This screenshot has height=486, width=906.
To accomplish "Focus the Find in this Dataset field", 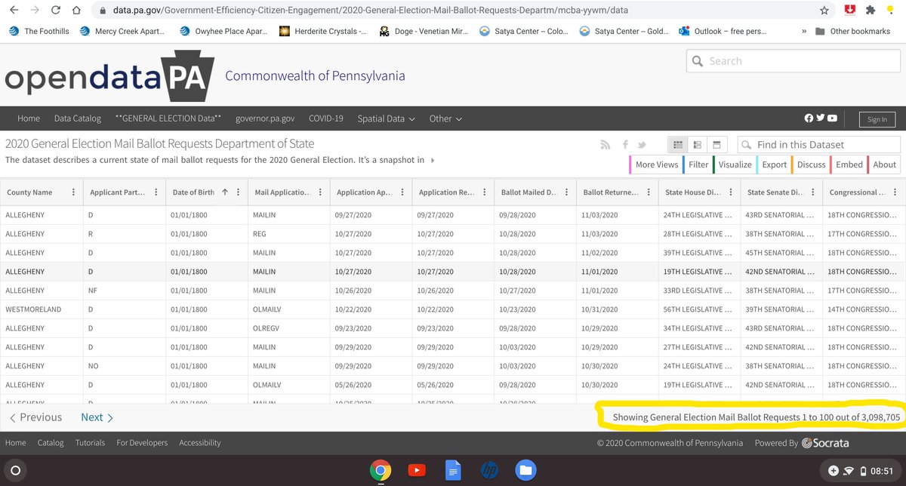I will tap(818, 144).
